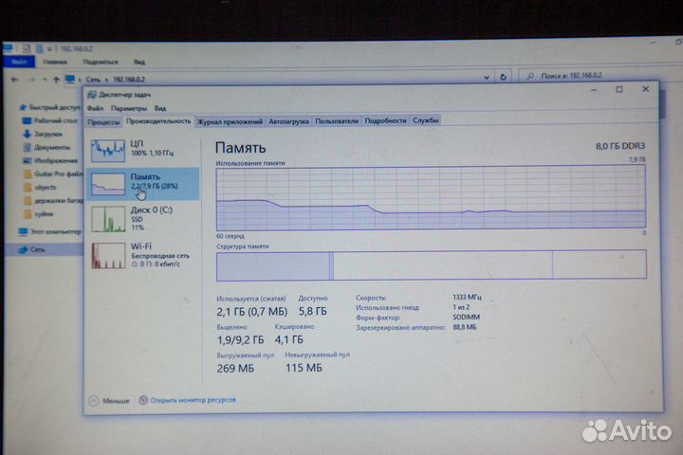Click the memory composition bar
Screen dimensions: 683x455
point(432,265)
